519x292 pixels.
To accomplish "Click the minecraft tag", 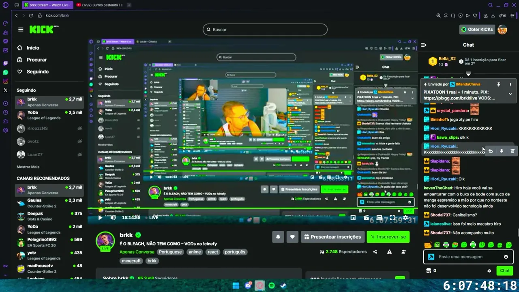I will coord(131,261).
